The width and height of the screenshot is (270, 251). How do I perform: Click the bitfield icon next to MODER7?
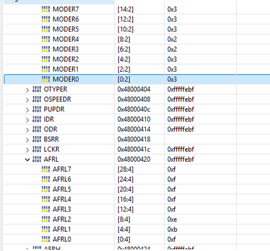46,9
